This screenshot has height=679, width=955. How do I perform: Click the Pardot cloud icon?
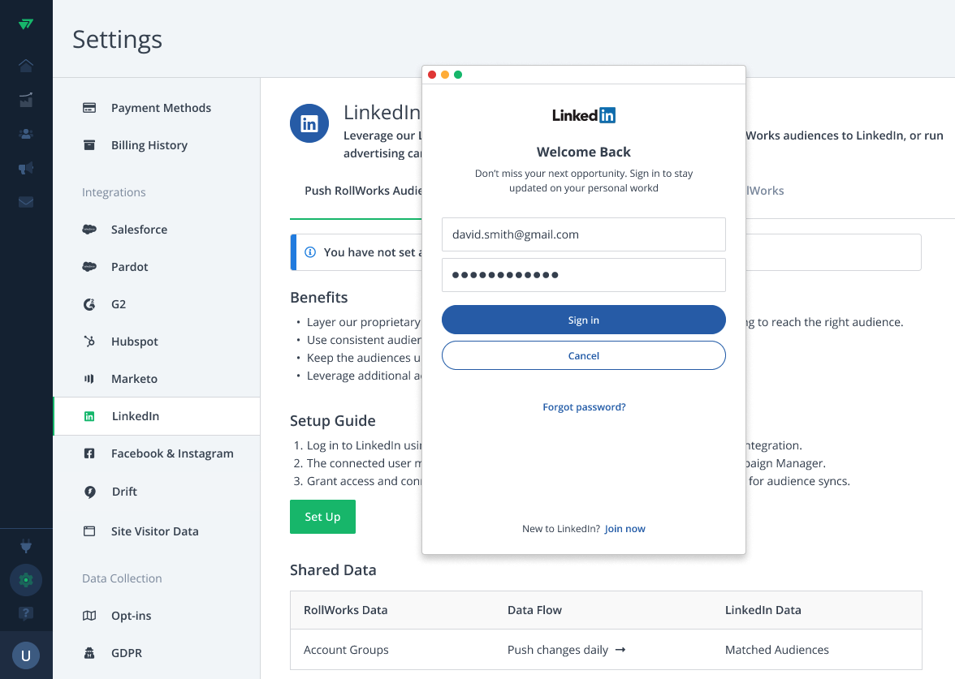coord(89,266)
